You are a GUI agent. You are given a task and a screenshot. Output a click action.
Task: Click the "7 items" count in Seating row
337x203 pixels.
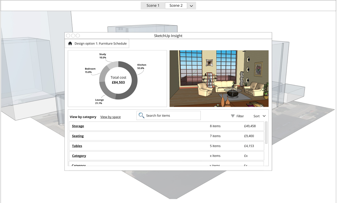(215, 136)
